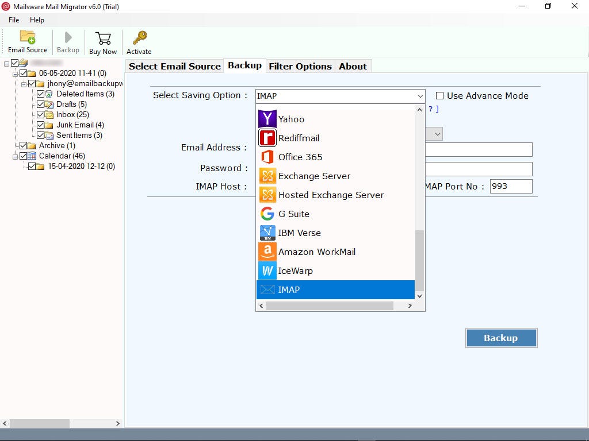Choose the Hosted Exchange Server icon
589x441 pixels.
tap(267, 195)
